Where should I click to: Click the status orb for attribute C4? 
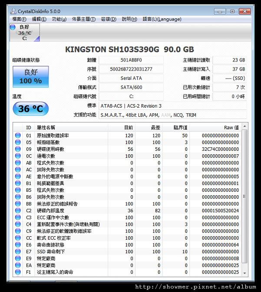[x=18, y=224]
